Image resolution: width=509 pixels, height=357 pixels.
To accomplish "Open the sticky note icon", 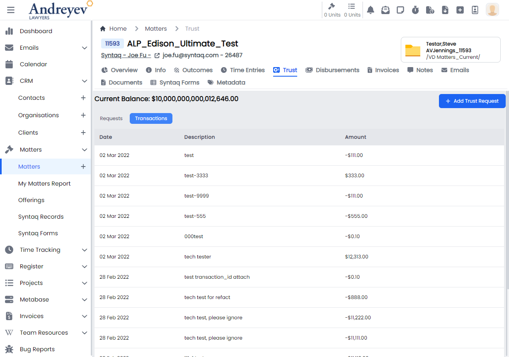I will pos(400,10).
